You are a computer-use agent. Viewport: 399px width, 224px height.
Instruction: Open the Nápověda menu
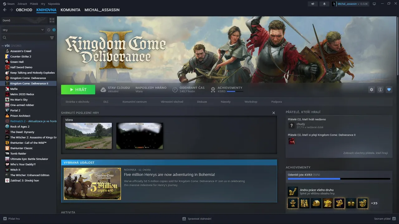(x=54, y=4)
